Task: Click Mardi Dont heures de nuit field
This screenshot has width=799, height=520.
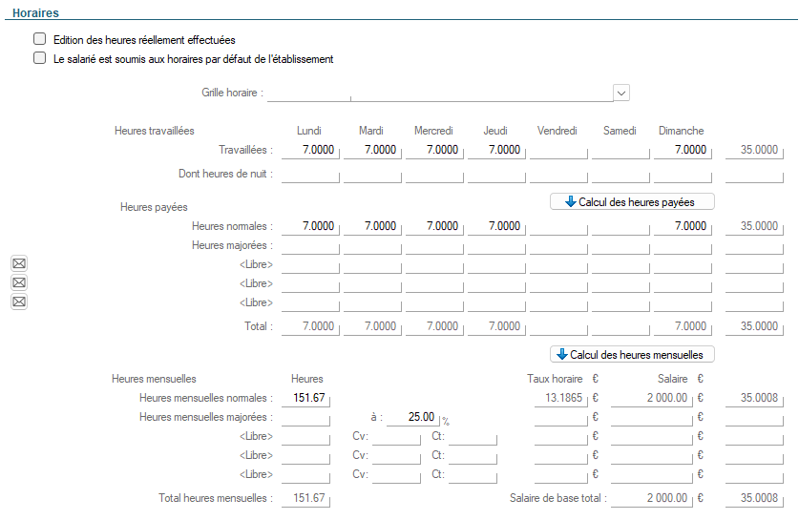Action: click(372, 174)
